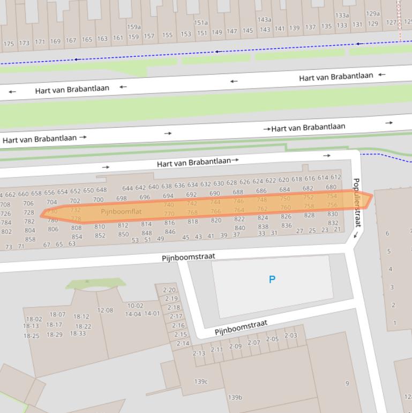
Task: Select house number 139b building
Action: [235, 397]
